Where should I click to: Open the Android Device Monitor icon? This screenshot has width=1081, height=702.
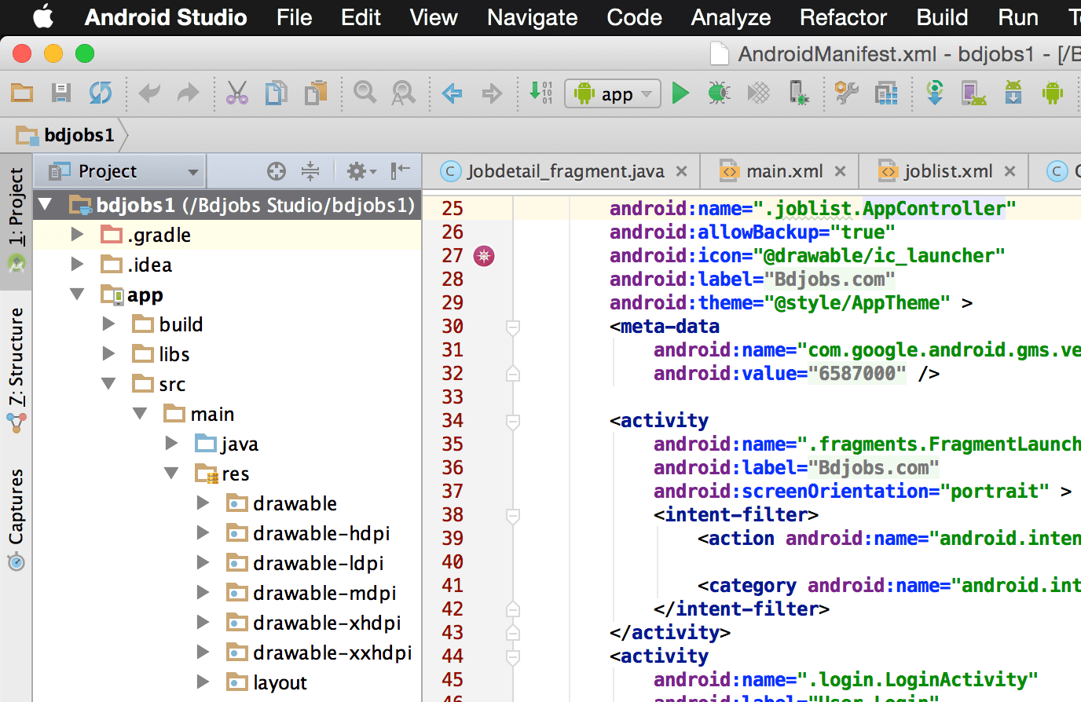(x=1053, y=93)
